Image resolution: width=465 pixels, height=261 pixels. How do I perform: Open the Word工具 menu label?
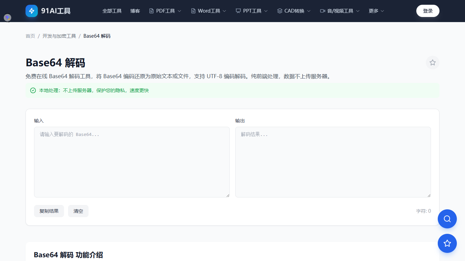pos(209,11)
